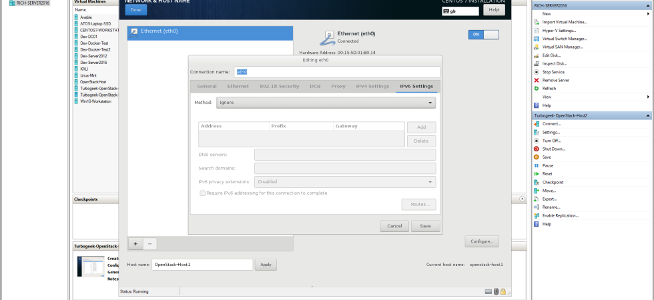
Task: Collapse the Checkpoints panel
Action: click(x=522, y=199)
